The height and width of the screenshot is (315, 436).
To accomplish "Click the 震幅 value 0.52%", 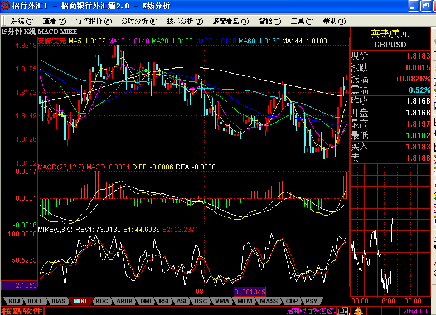I will tap(419, 90).
